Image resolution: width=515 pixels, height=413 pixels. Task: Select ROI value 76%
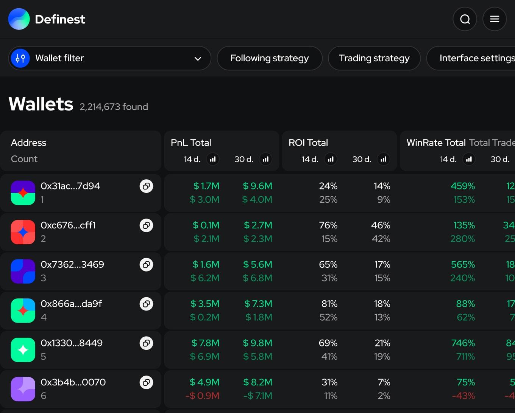[x=328, y=225]
